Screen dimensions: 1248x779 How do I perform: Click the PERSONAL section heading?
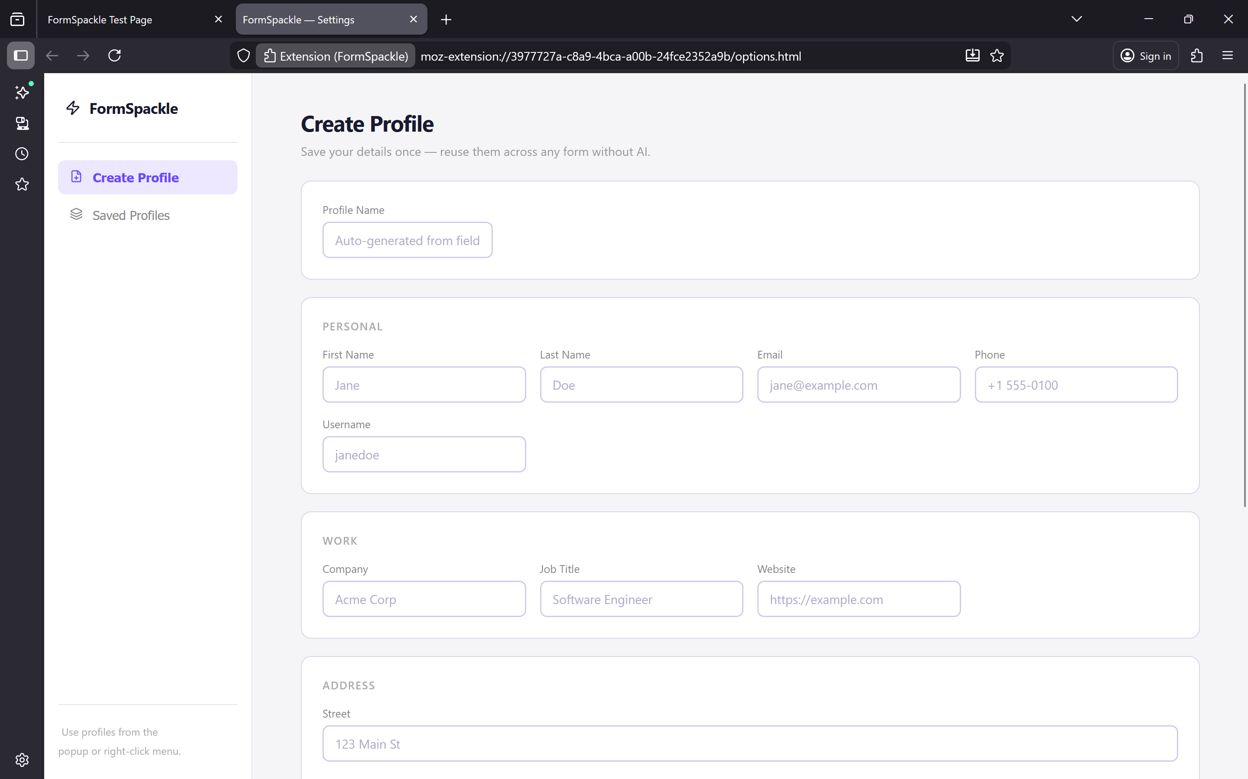pos(353,326)
